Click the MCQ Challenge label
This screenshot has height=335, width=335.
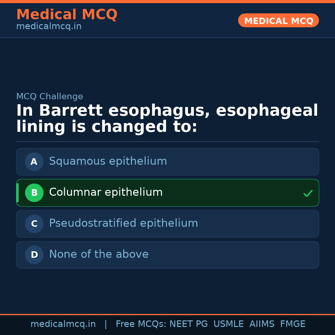pos(50,96)
